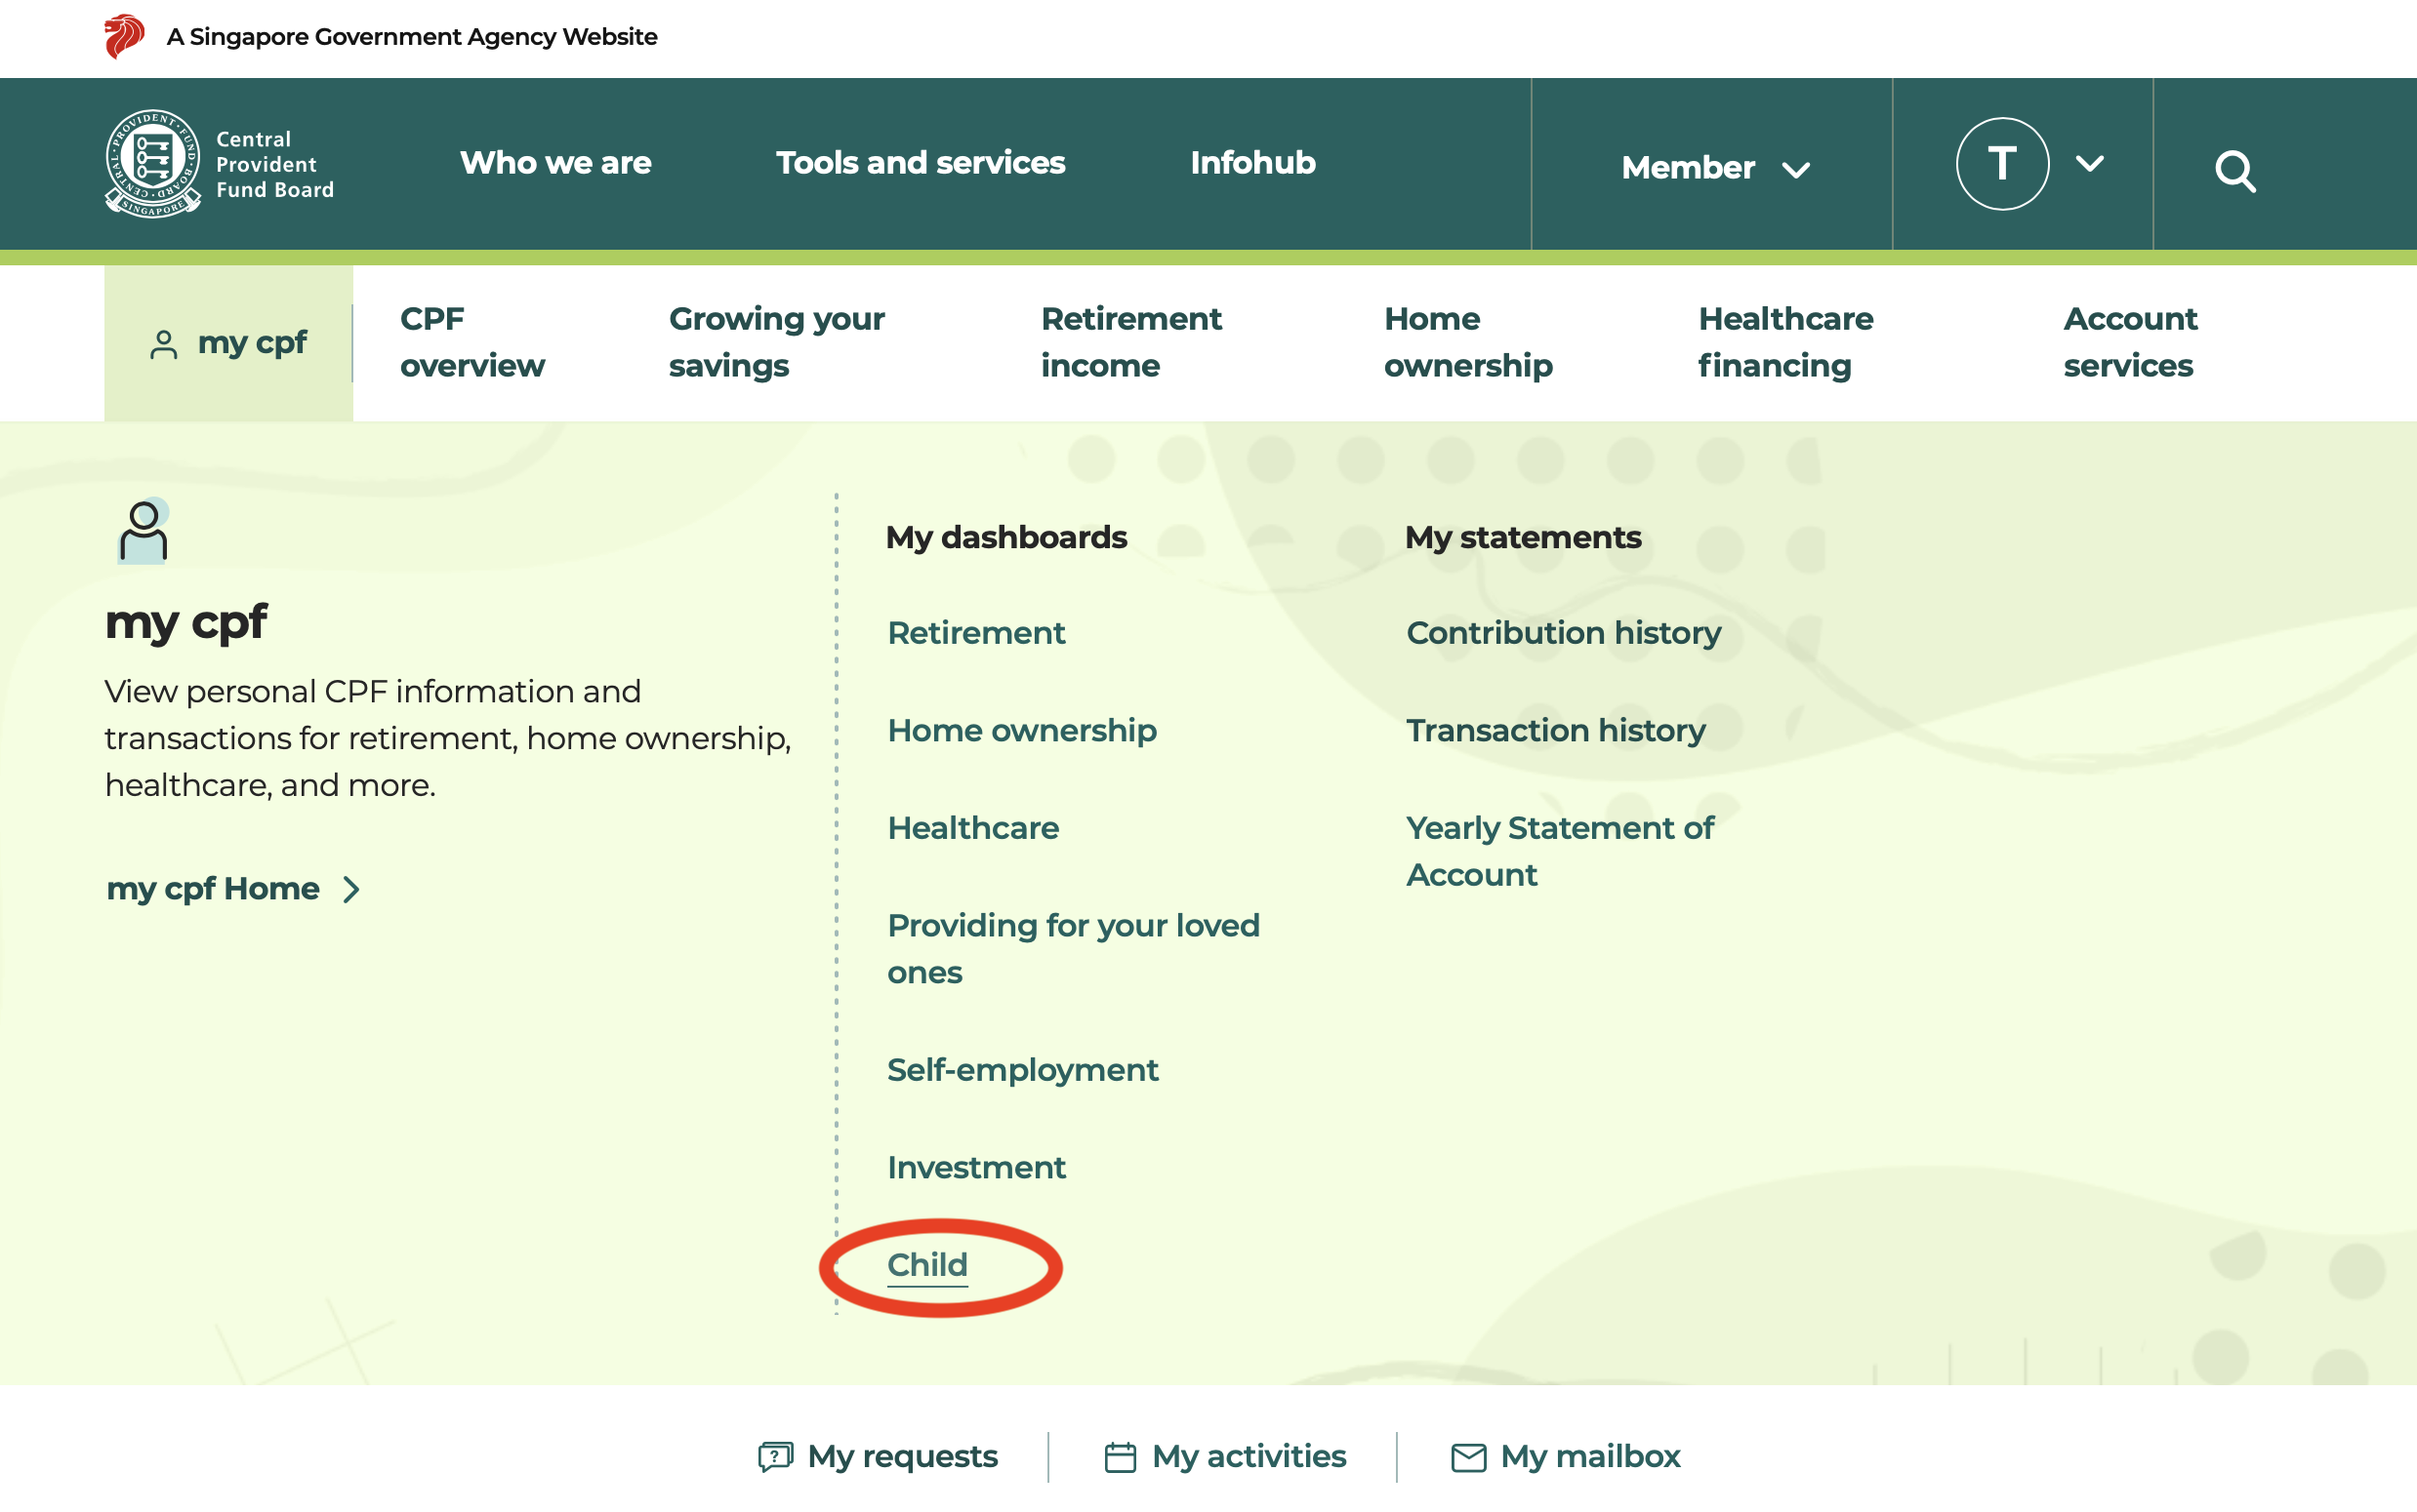Image resolution: width=2417 pixels, height=1512 pixels.
Task: Click arrow next to my cpf Home
Action: click(x=350, y=889)
